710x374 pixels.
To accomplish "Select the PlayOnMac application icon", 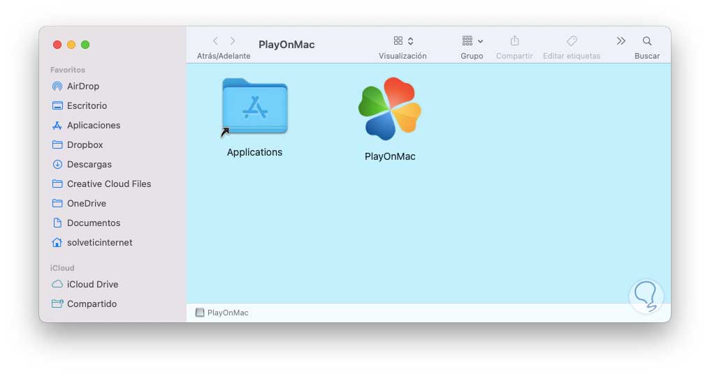I will 390,109.
